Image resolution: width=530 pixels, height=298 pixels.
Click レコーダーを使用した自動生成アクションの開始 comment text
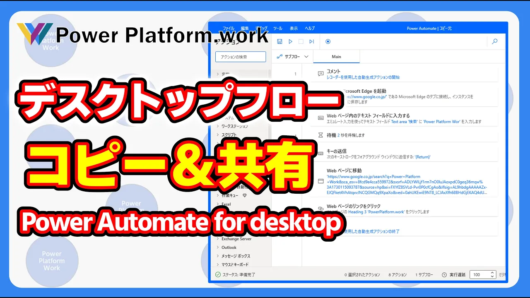pyautogui.click(x=363, y=77)
